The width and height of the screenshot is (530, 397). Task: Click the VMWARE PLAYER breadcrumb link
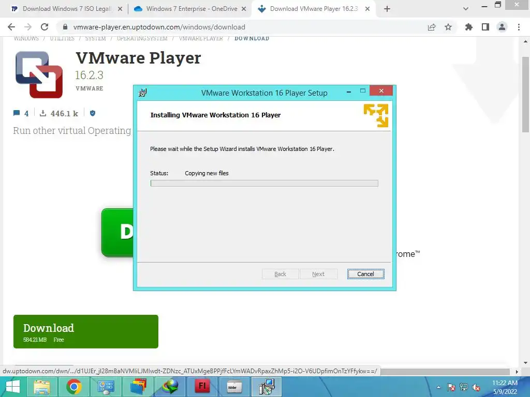201,38
